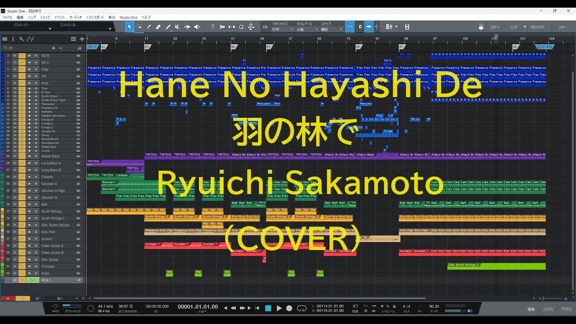Open the 編集 menu

20,17
